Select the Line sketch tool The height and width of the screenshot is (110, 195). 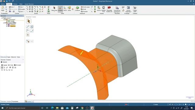(27, 7)
